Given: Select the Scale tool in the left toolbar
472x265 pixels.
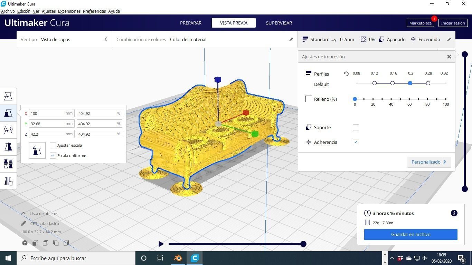Looking at the screenshot, I should coord(8,113).
